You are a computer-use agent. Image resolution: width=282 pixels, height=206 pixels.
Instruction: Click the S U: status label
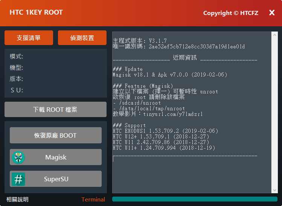pyautogui.click(x=17, y=90)
